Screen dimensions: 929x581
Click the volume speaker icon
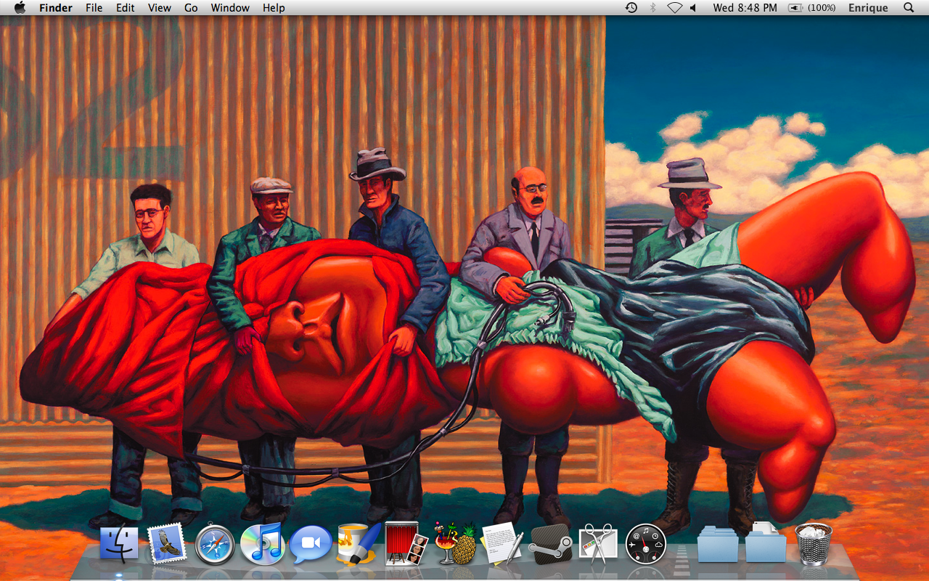tap(692, 7)
